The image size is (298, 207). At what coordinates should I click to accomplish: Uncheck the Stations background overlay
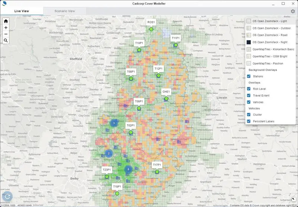[x=249, y=76]
